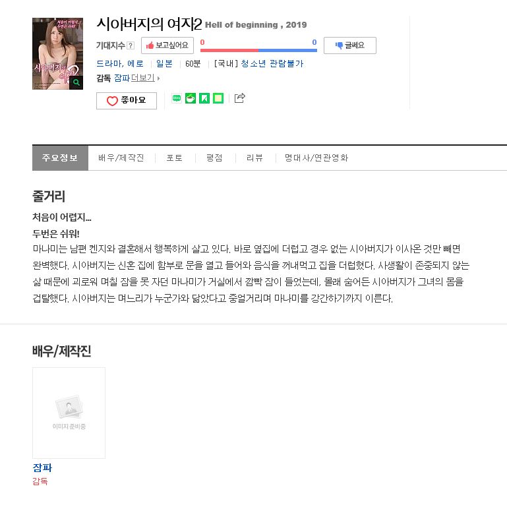This screenshot has height=505, width=507.
Task: Open the 포토 tab
Action: point(175,158)
